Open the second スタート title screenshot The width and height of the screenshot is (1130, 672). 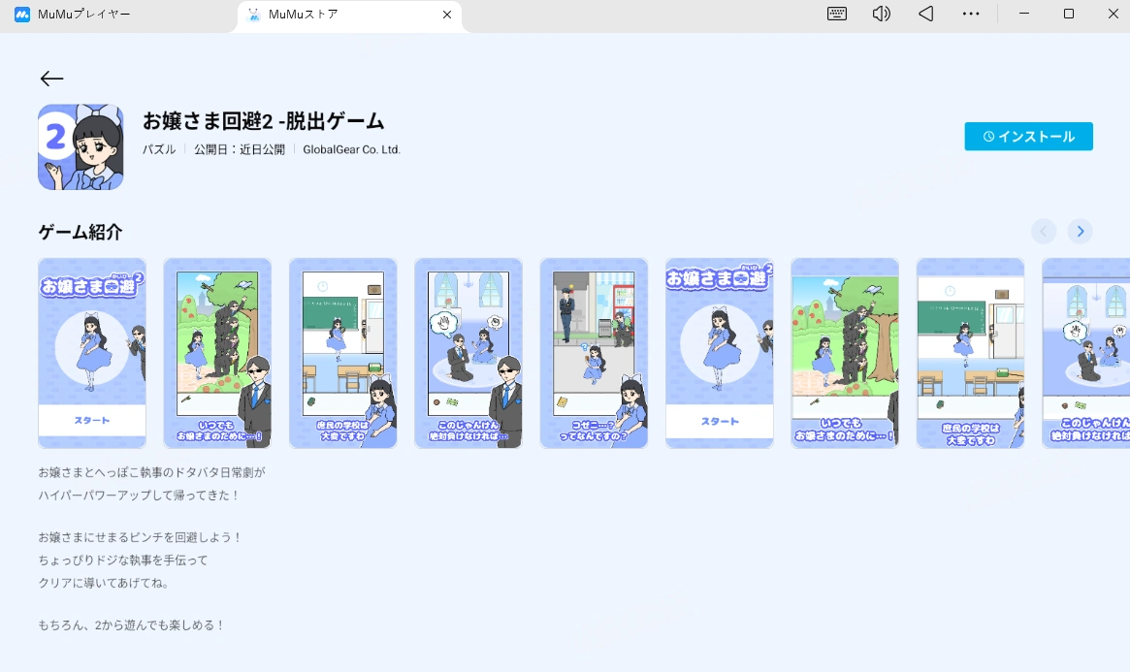[719, 353]
